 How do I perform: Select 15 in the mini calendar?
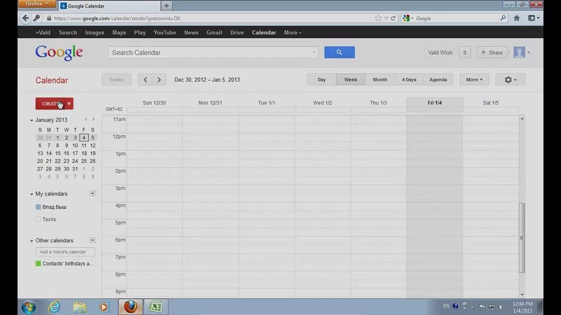click(x=57, y=153)
